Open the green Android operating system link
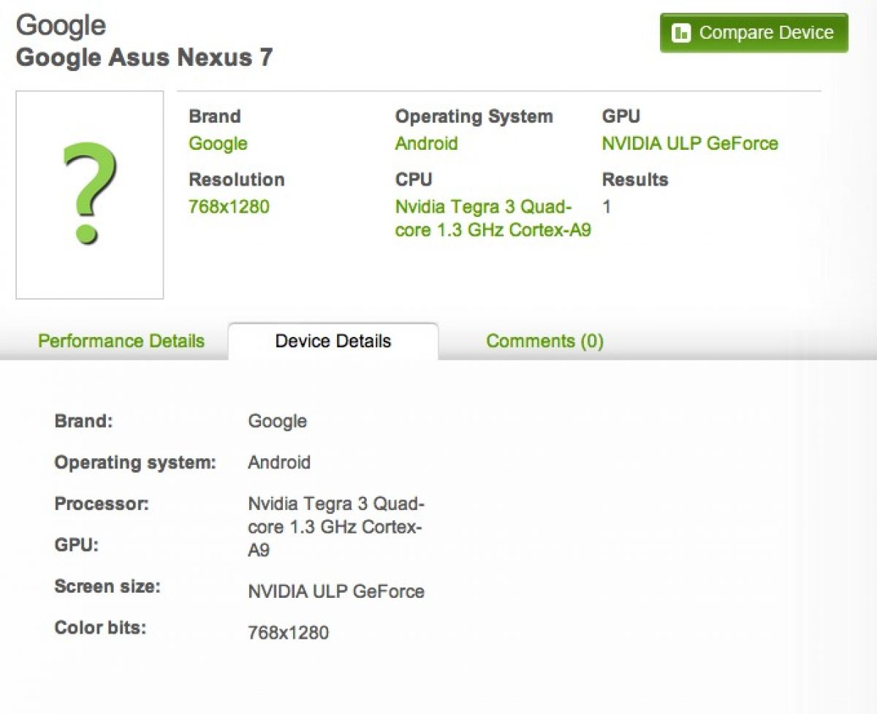Viewport: 877px width, 714px height. click(426, 143)
